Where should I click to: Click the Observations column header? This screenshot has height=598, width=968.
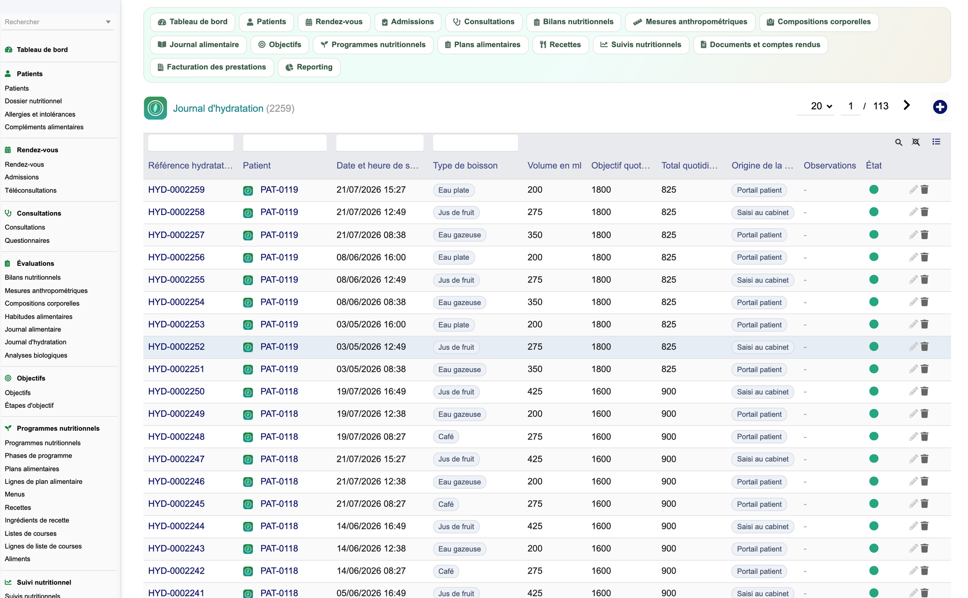click(830, 165)
